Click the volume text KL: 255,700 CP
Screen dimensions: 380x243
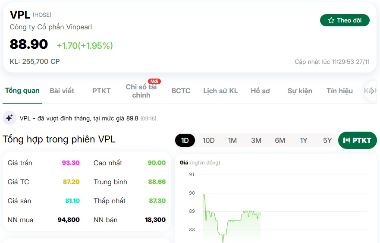pos(35,61)
